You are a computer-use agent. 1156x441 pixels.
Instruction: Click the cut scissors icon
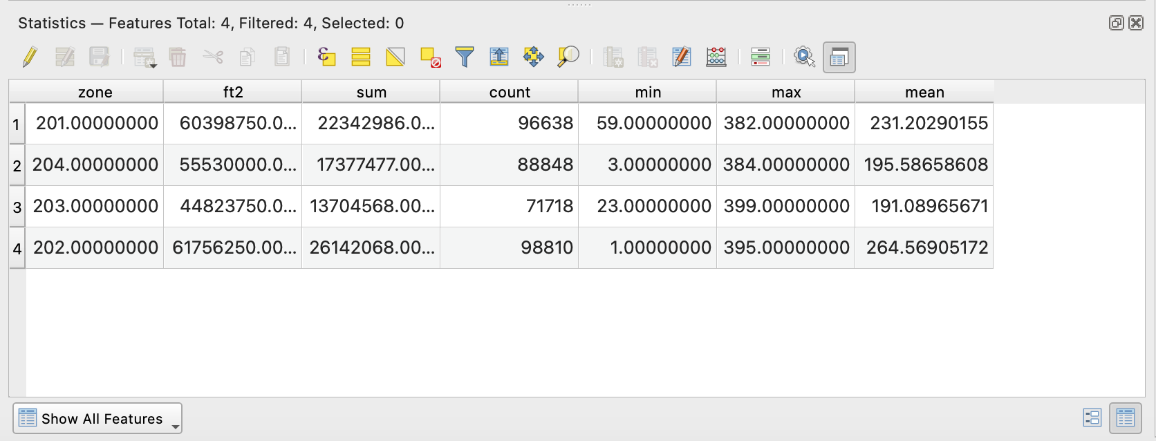tap(213, 57)
